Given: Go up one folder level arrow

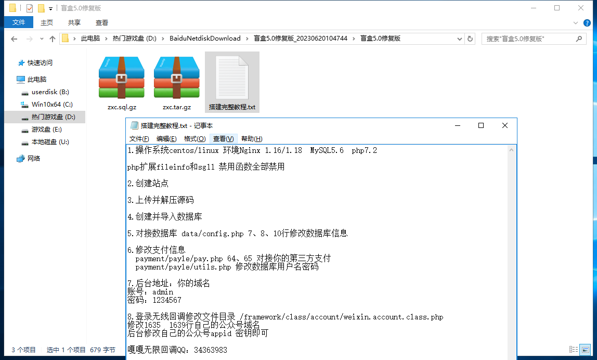Looking at the screenshot, I should click(53, 39).
